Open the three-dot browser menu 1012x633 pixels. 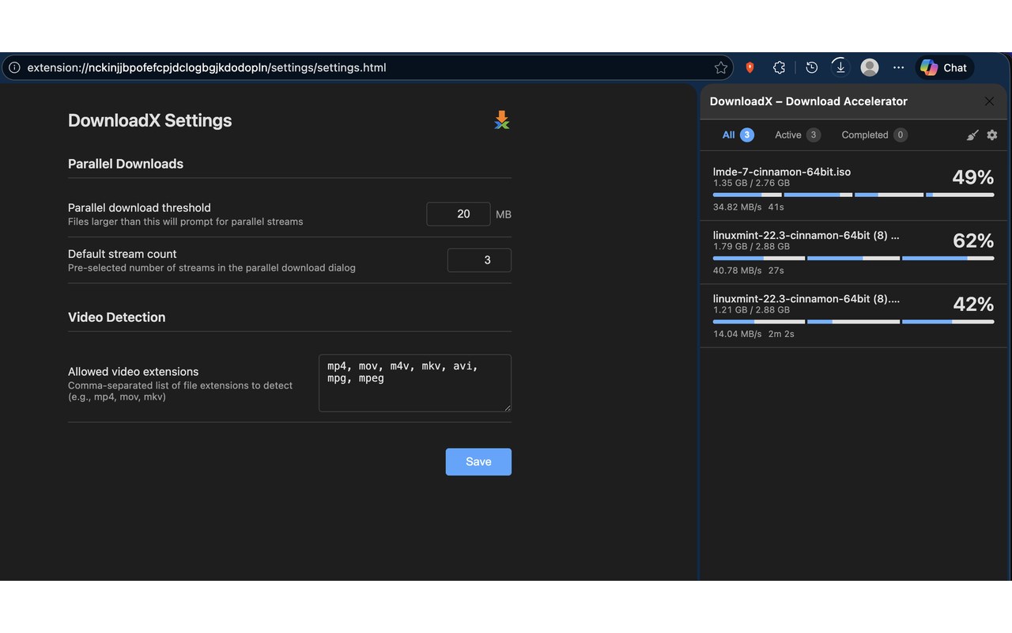[x=898, y=67]
